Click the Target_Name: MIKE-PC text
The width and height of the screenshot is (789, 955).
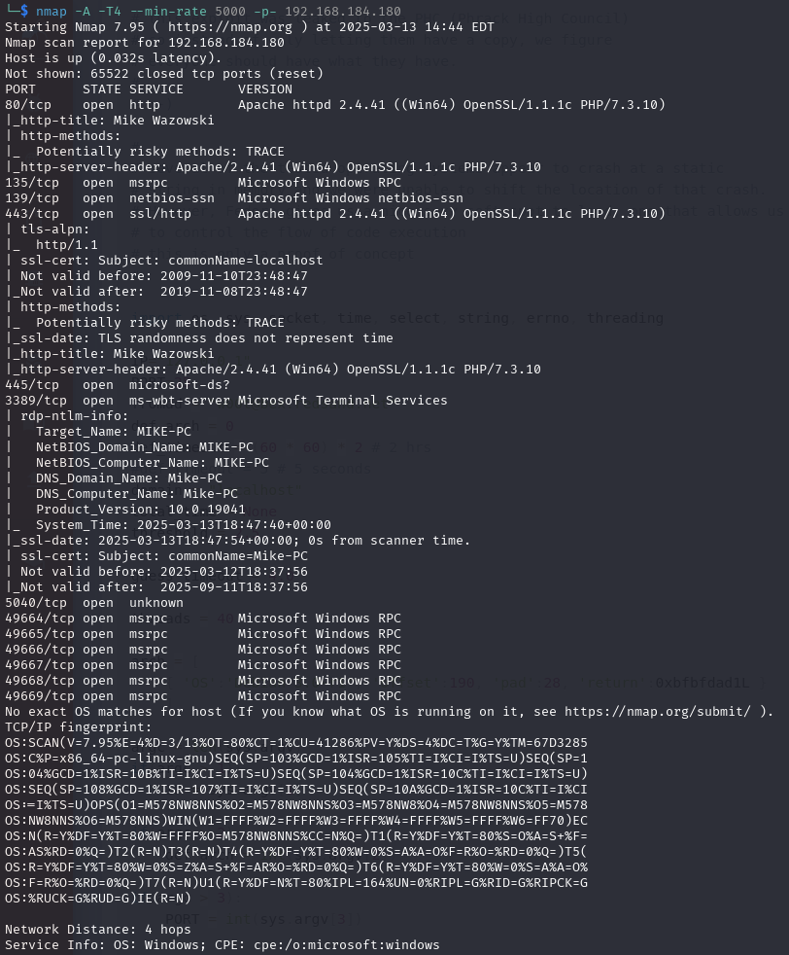(114, 432)
